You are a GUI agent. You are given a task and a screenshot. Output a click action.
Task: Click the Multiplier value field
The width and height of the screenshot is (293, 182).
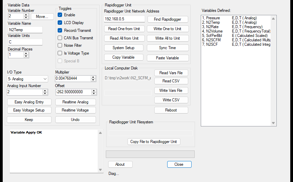73,78
